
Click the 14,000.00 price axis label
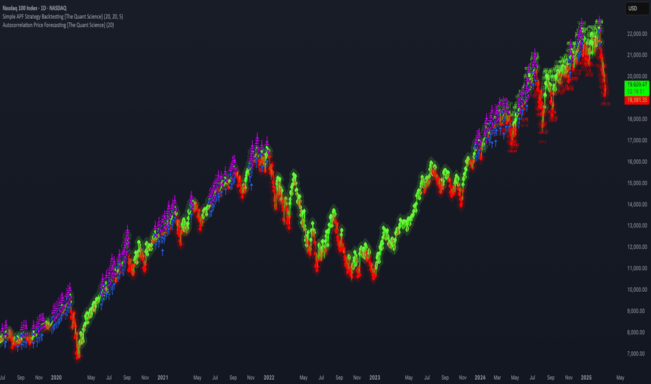pyautogui.click(x=637, y=205)
